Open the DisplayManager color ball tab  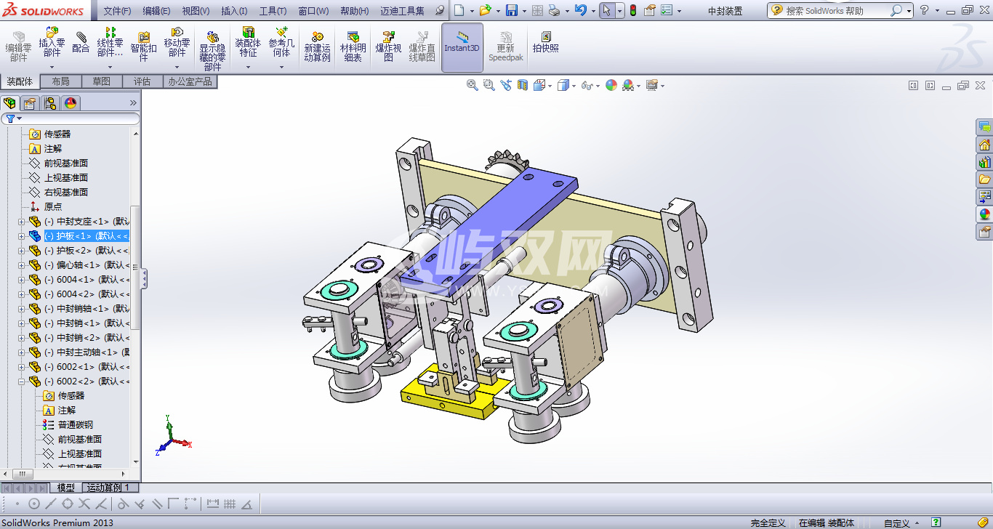(x=71, y=103)
